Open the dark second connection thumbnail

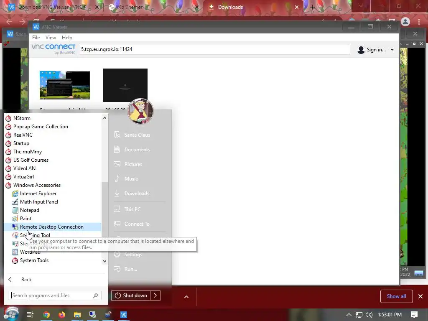tap(125, 85)
